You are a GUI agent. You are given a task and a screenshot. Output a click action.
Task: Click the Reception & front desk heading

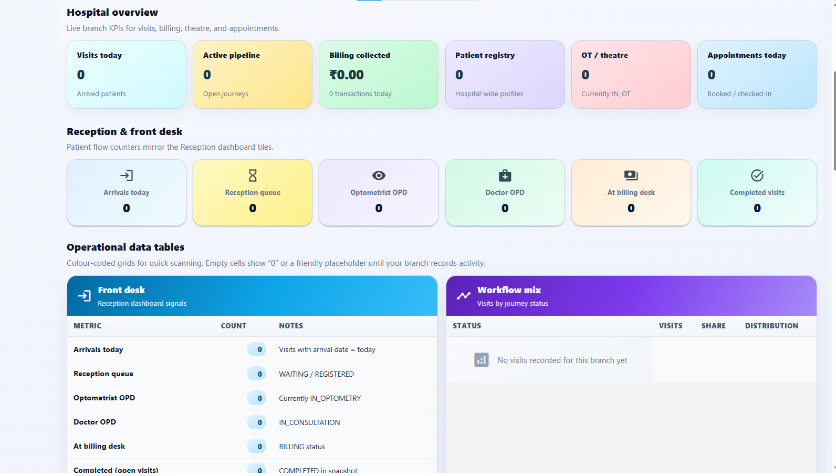[x=124, y=132]
